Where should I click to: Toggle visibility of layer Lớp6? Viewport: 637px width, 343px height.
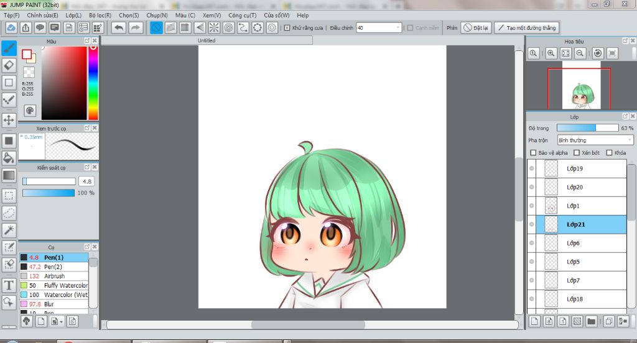(531, 243)
